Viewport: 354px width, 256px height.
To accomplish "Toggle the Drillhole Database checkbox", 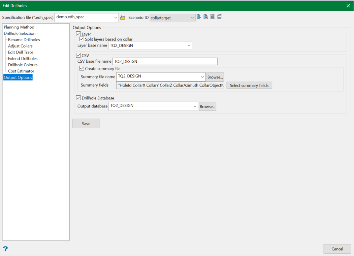I will (78, 98).
